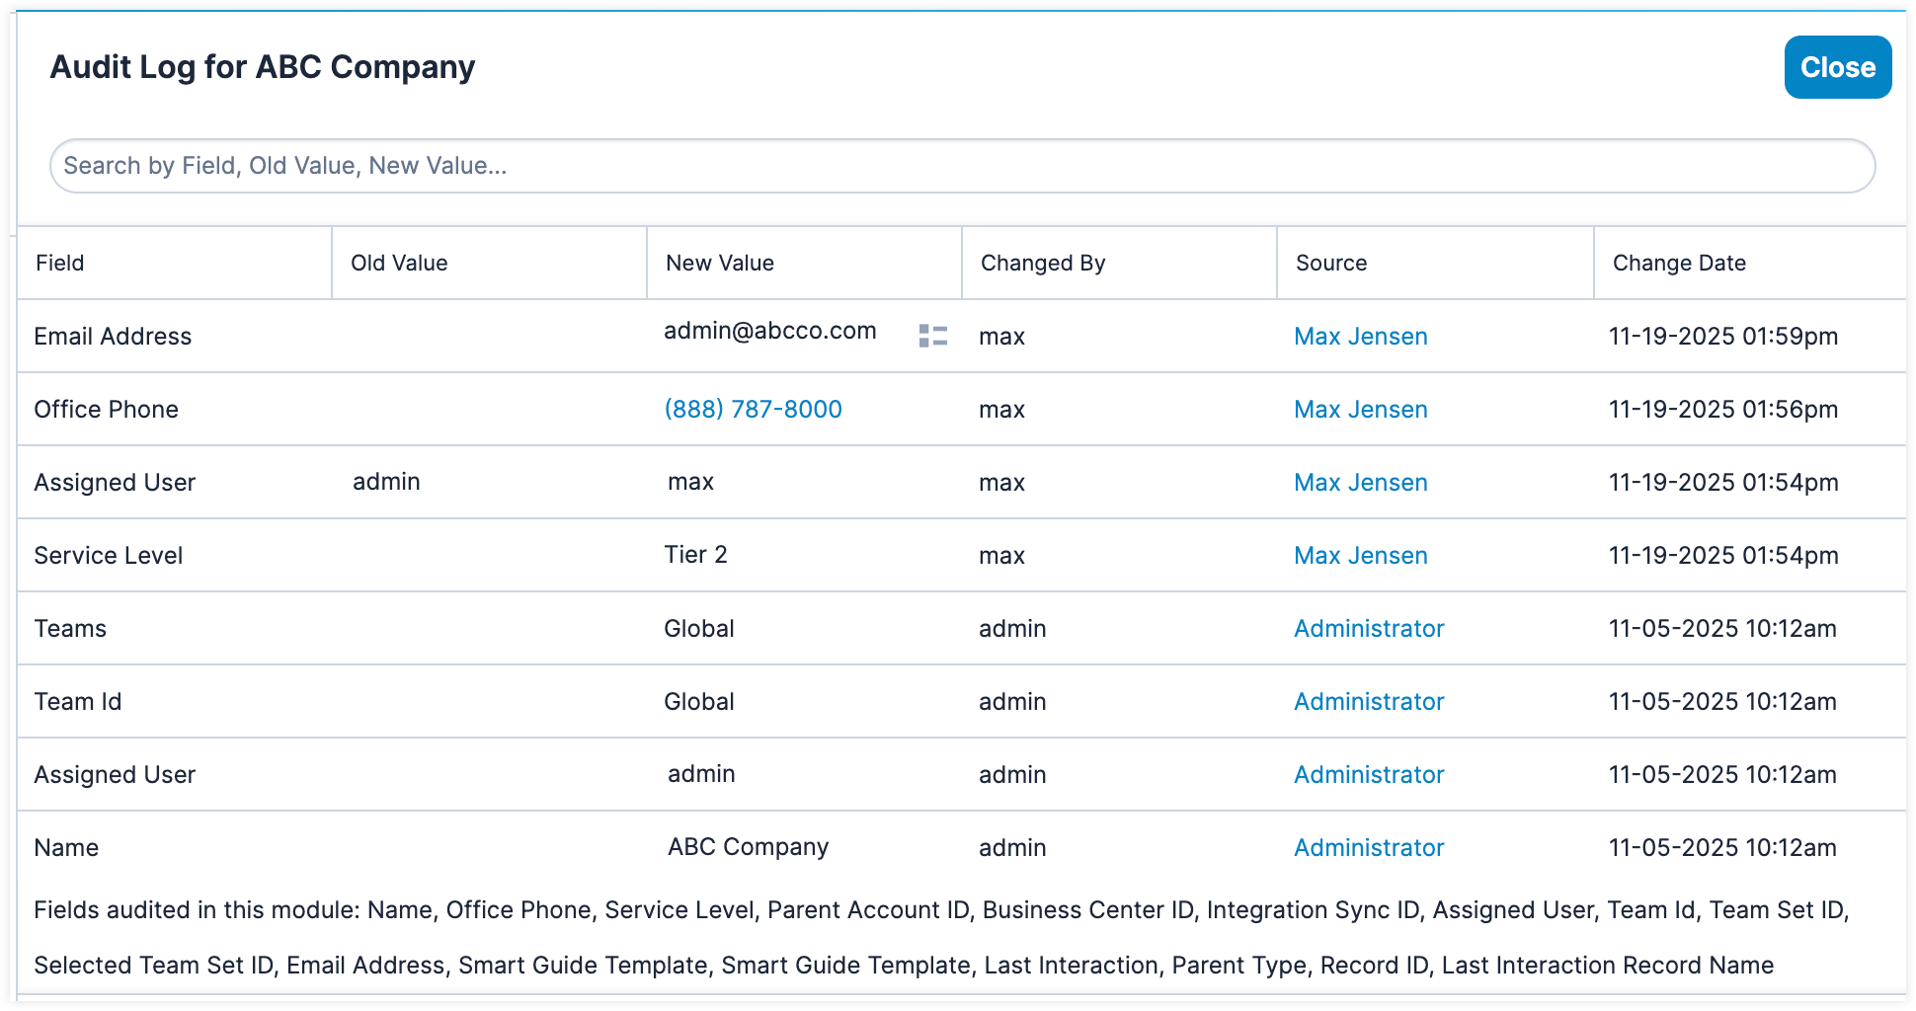This screenshot has height=1011, width=1916.
Task: Click the Tier 2 new value cell
Action: tap(695, 555)
